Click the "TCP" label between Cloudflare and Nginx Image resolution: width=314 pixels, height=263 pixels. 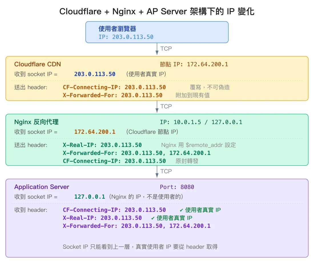[x=166, y=106]
